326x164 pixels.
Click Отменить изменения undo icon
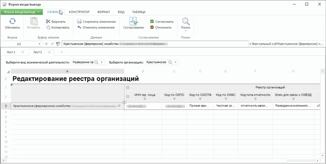pyautogui.click(x=79, y=27)
